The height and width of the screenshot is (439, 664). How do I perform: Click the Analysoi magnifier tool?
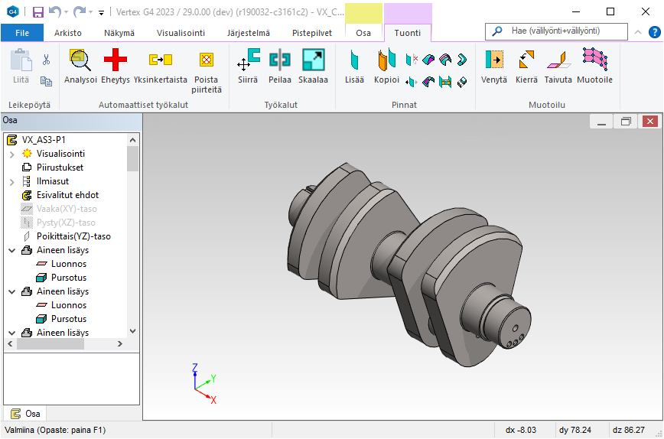point(80,66)
